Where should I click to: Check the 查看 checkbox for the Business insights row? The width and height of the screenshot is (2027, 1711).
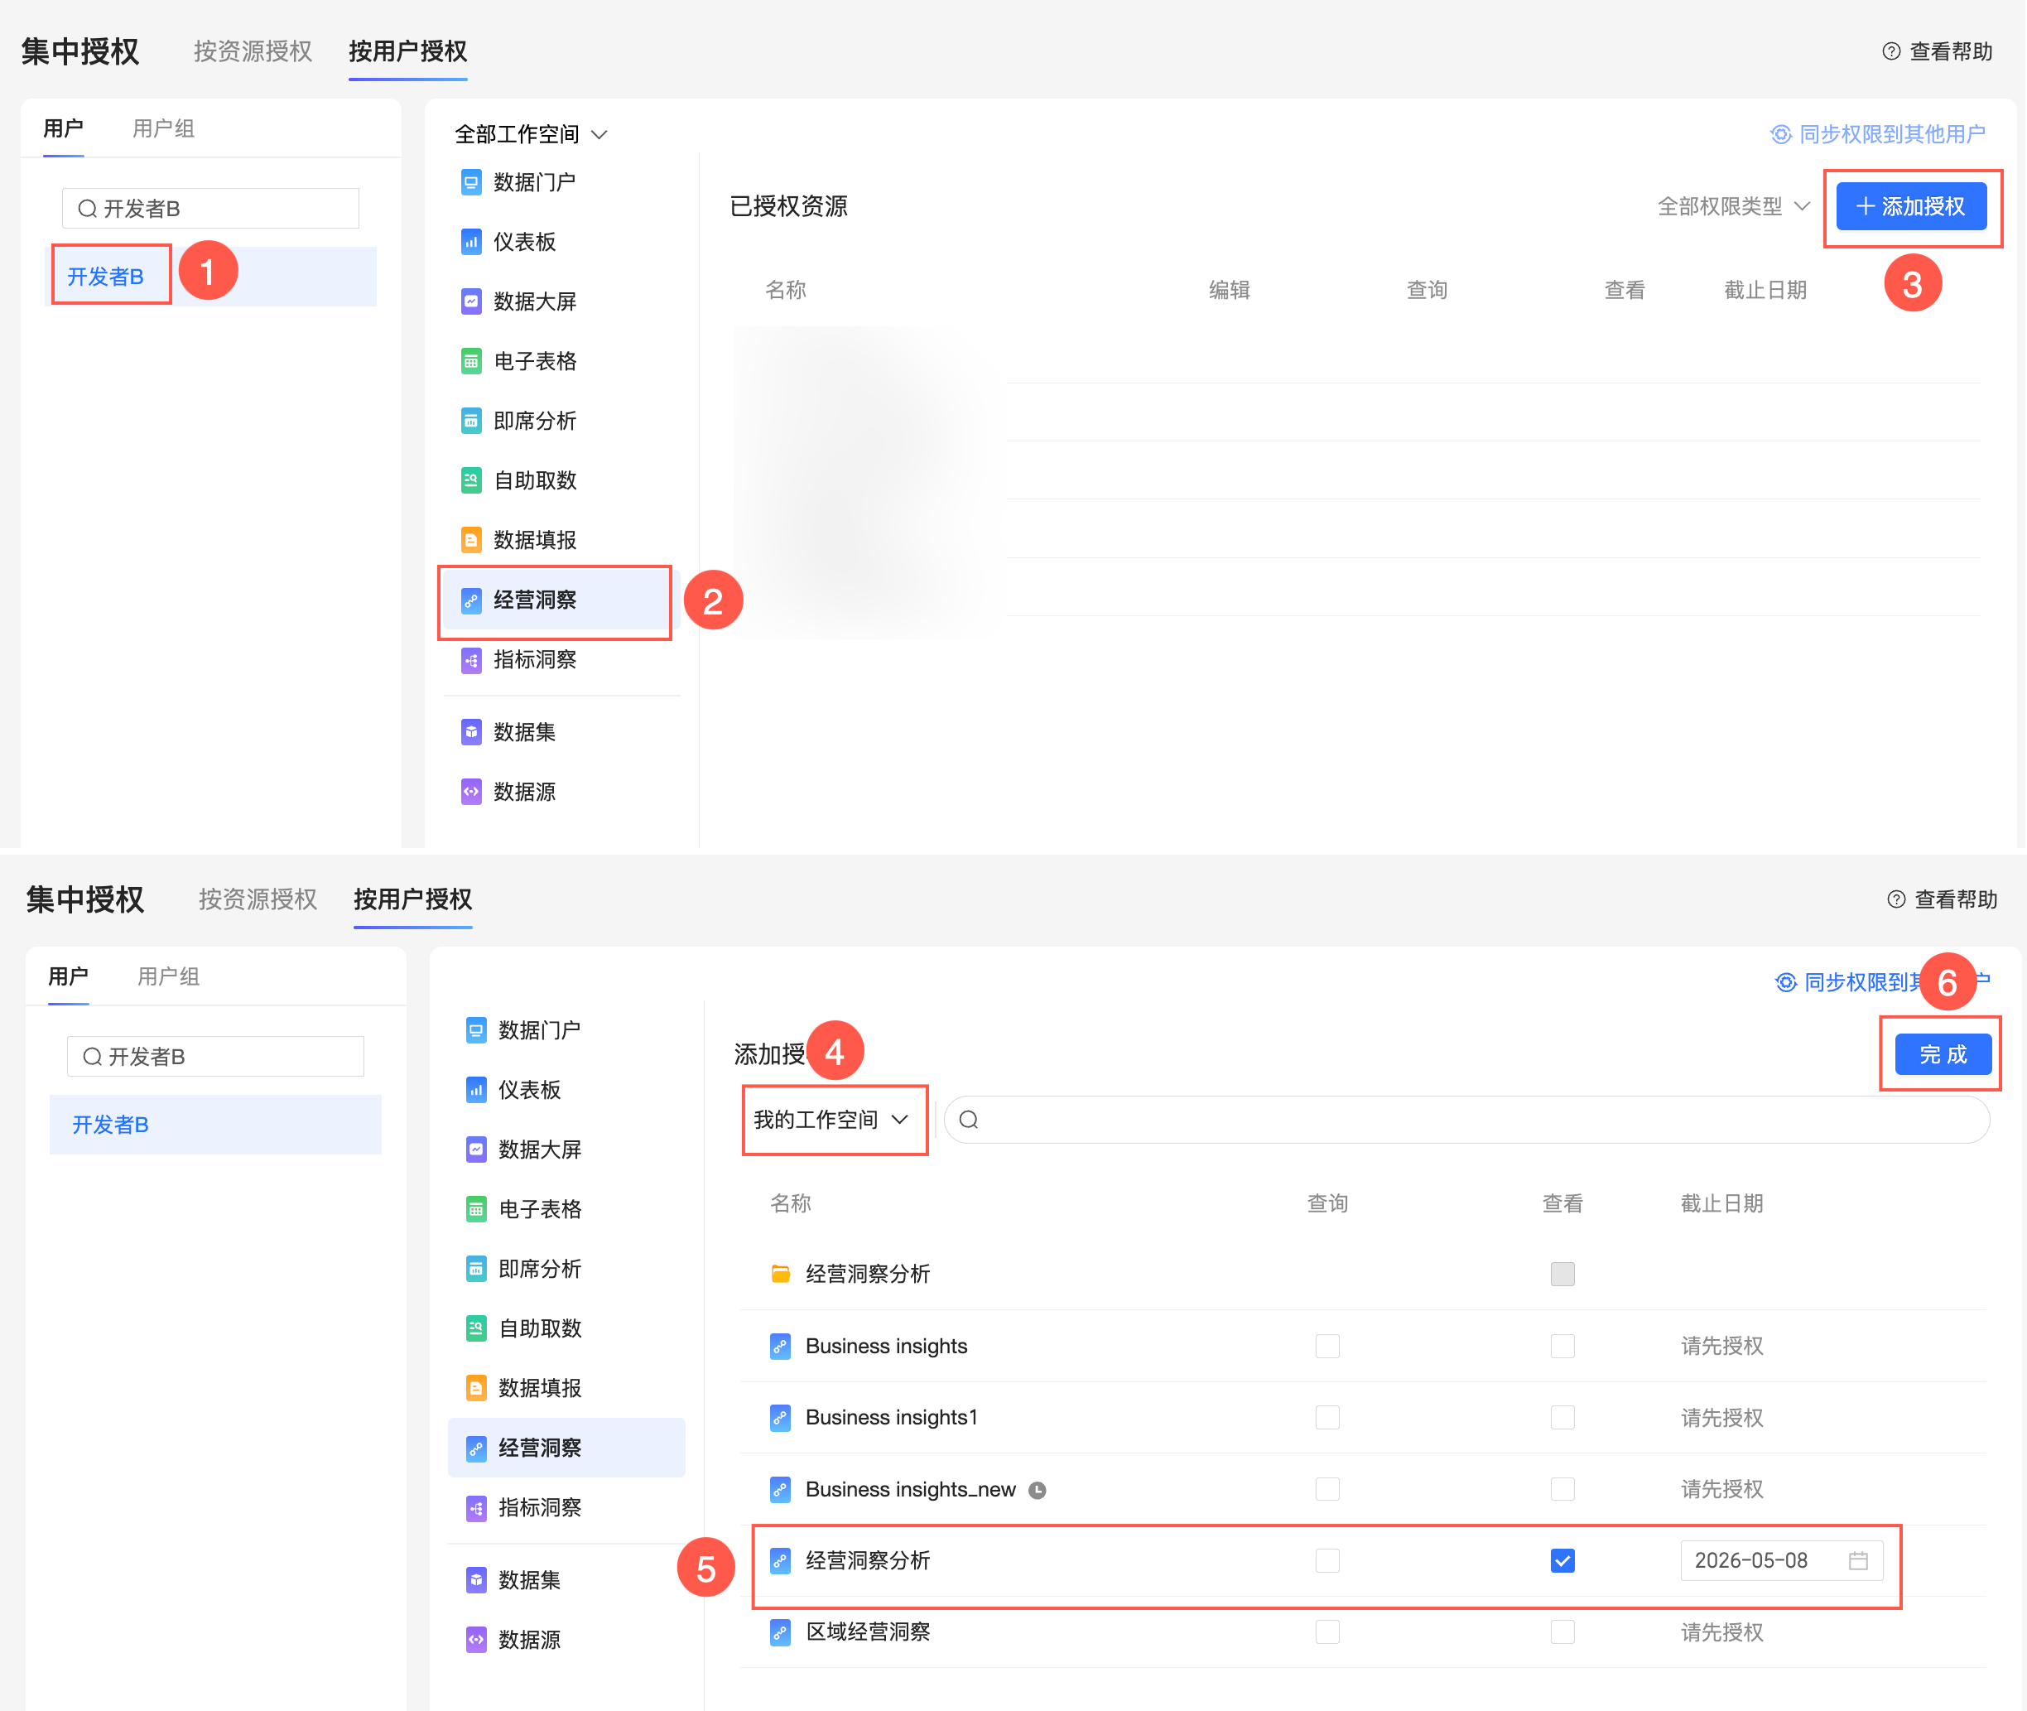(x=1562, y=1347)
